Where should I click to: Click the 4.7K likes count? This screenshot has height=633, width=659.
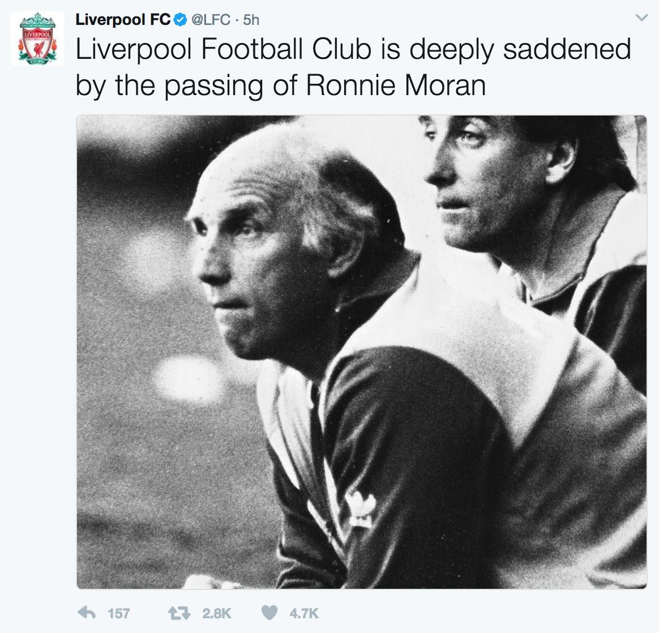(304, 613)
